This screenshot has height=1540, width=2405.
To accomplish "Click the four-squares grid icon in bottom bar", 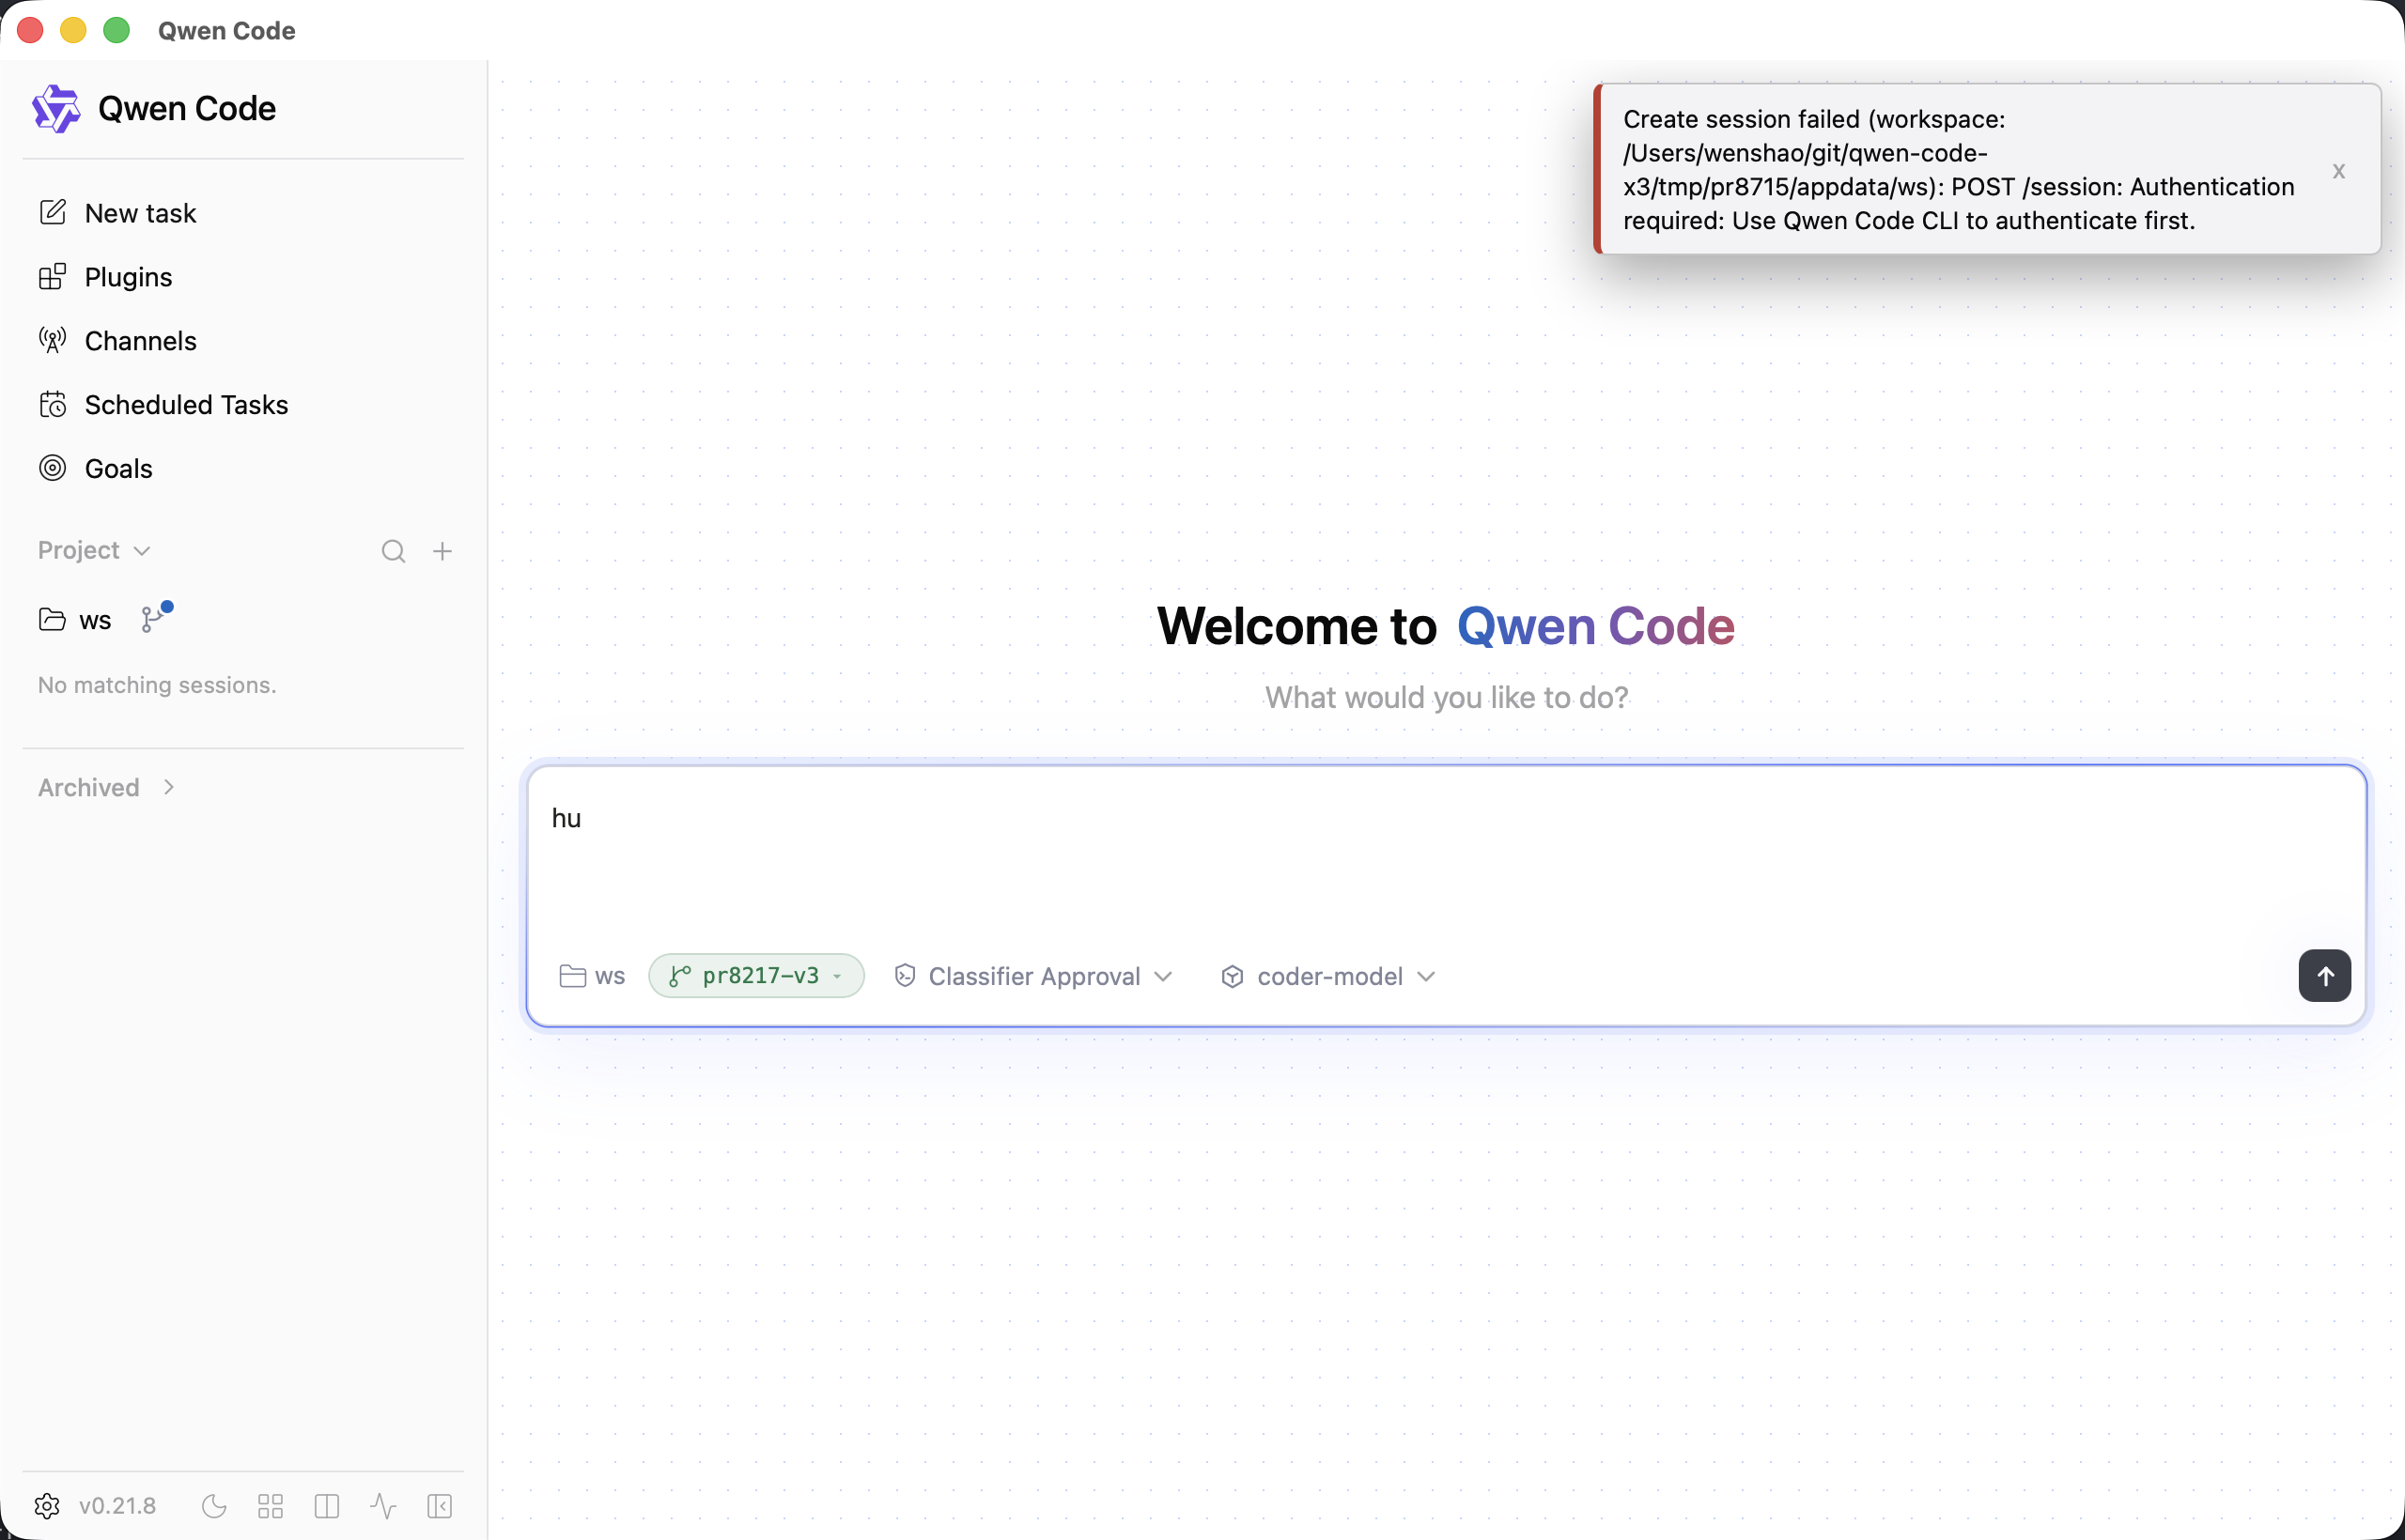I will 271,1506.
